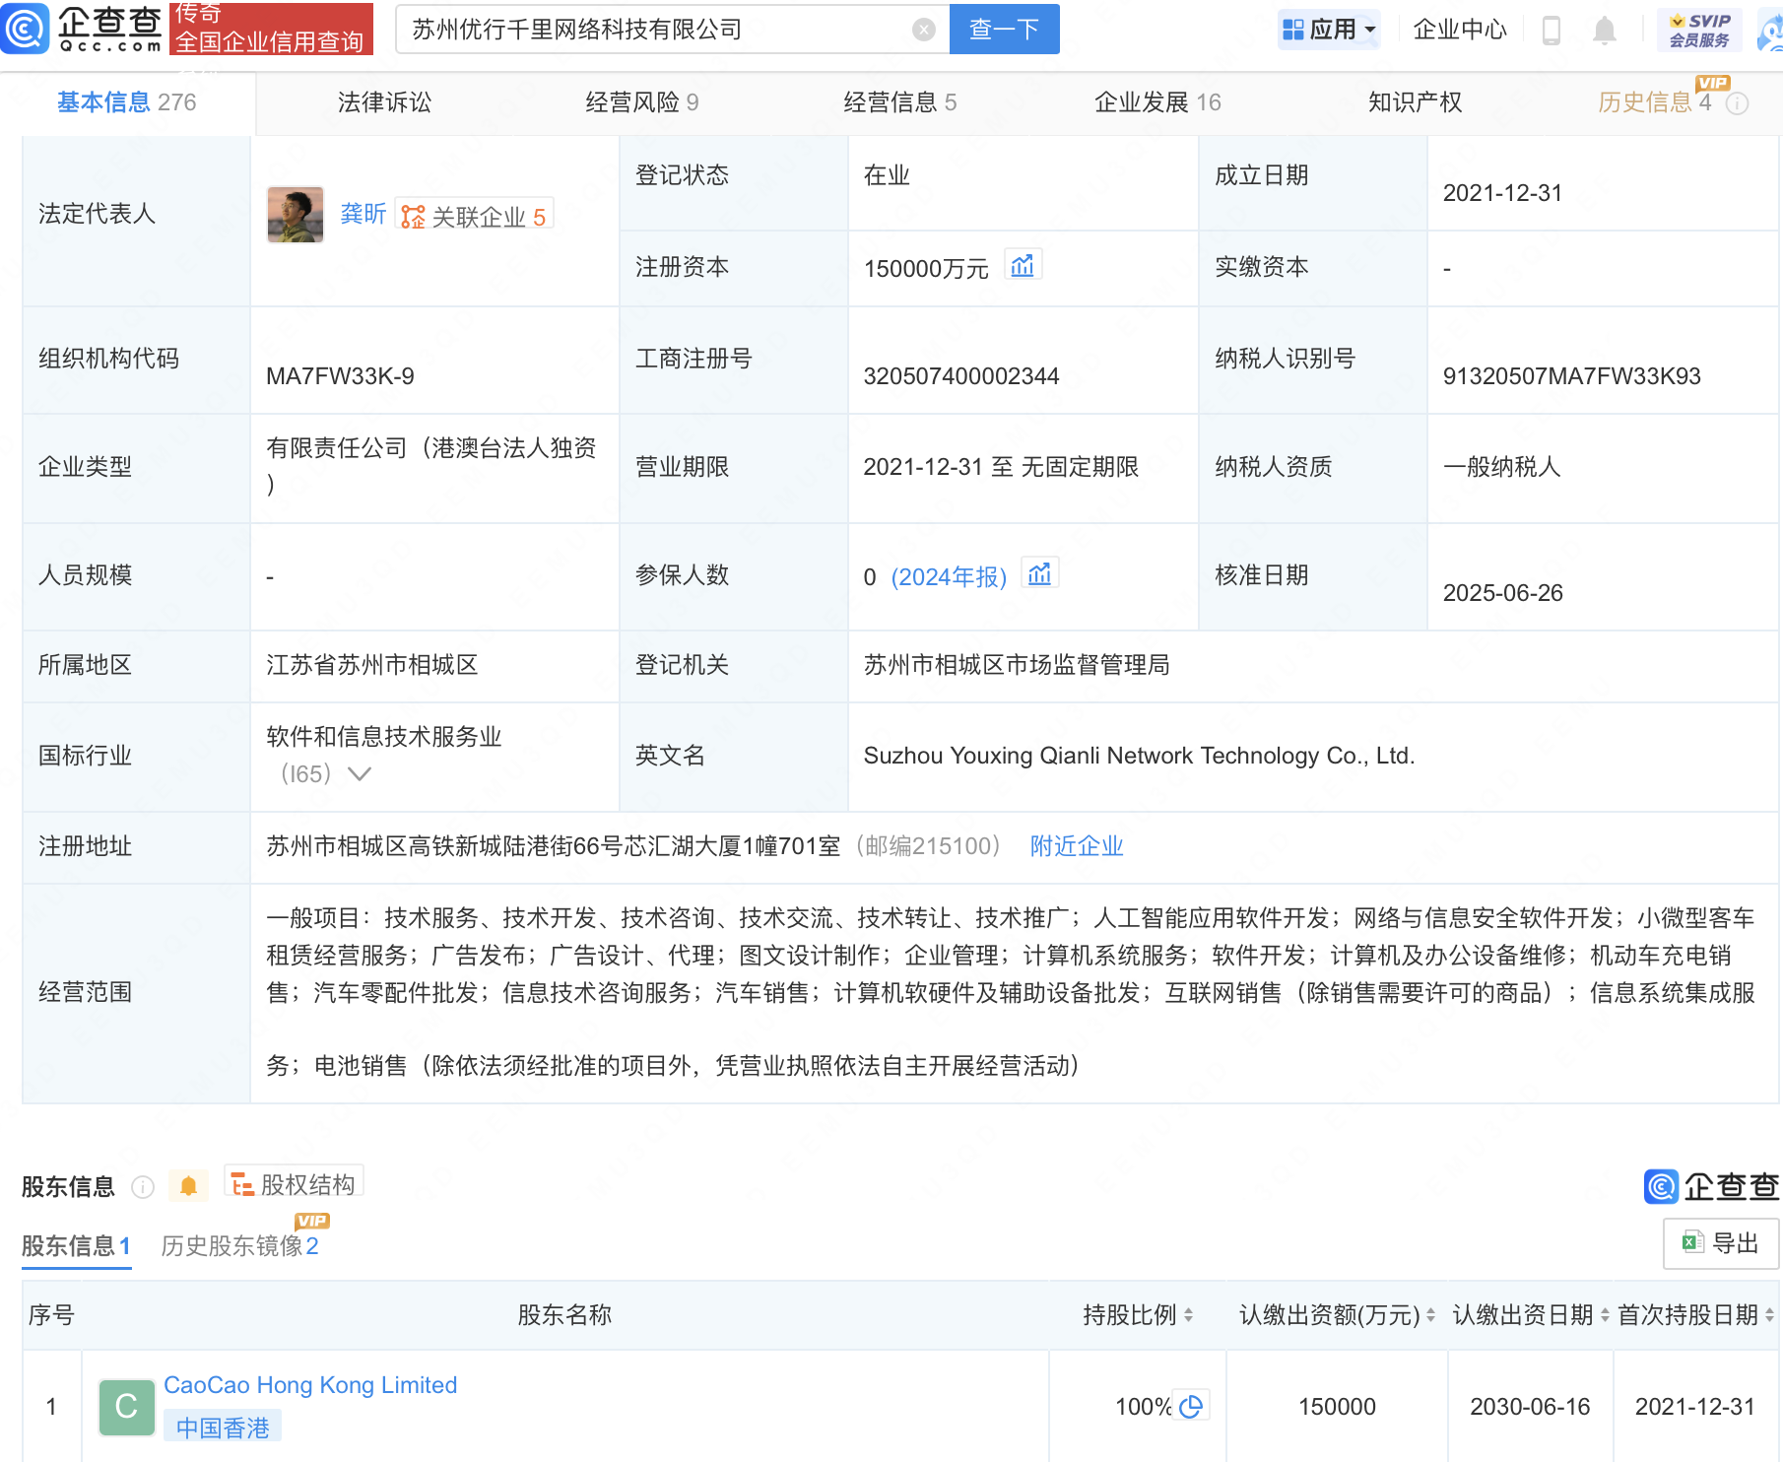Click info icon beside 历史信息

click(x=1738, y=103)
